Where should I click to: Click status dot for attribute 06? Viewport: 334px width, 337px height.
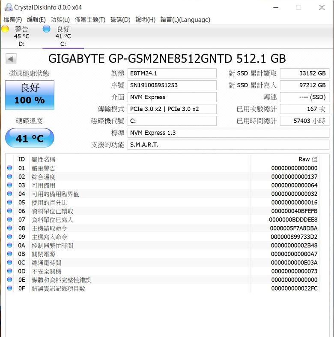tap(10, 211)
